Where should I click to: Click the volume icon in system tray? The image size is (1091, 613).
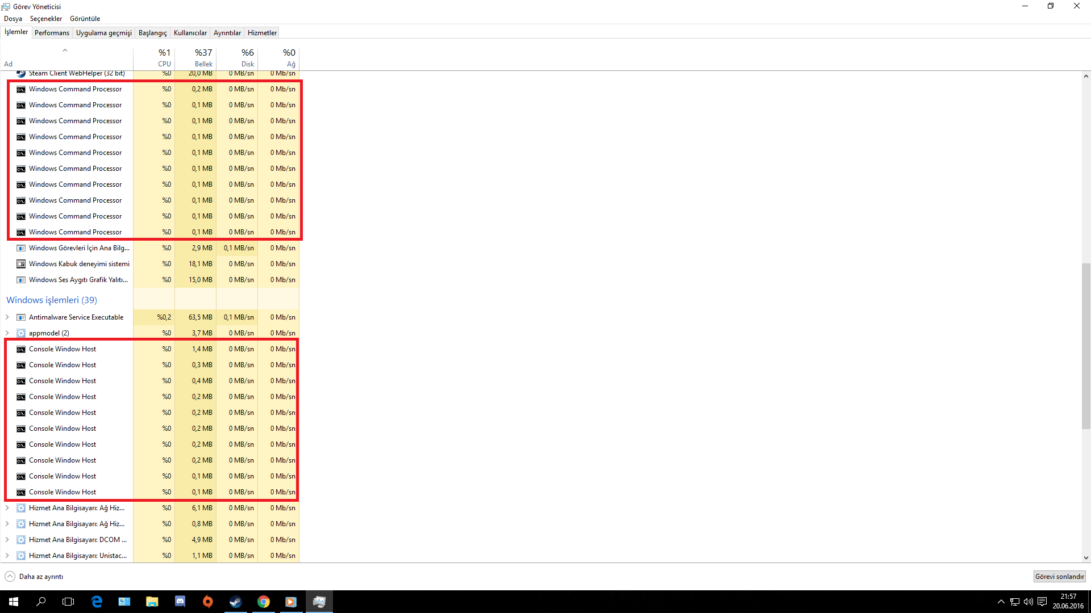pyautogui.click(x=1028, y=602)
